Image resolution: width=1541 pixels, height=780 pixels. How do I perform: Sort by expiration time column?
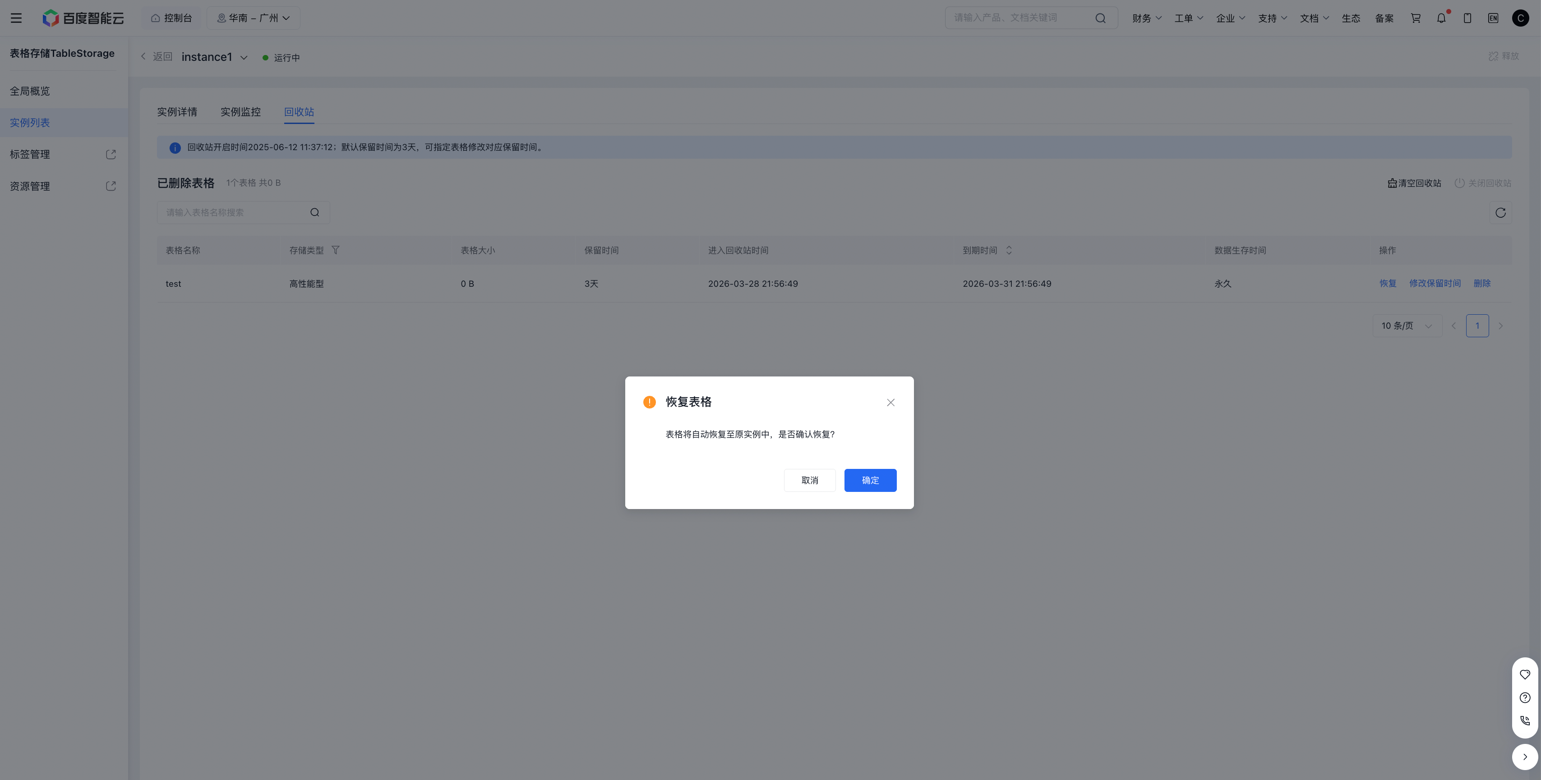point(1009,250)
